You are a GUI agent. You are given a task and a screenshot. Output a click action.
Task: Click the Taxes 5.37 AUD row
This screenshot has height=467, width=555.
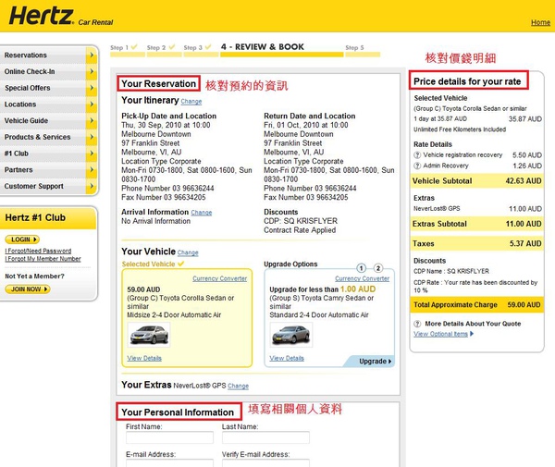pos(476,243)
